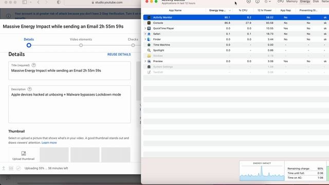
Task: Sort by the % CPU column
Action: [243, 10]
